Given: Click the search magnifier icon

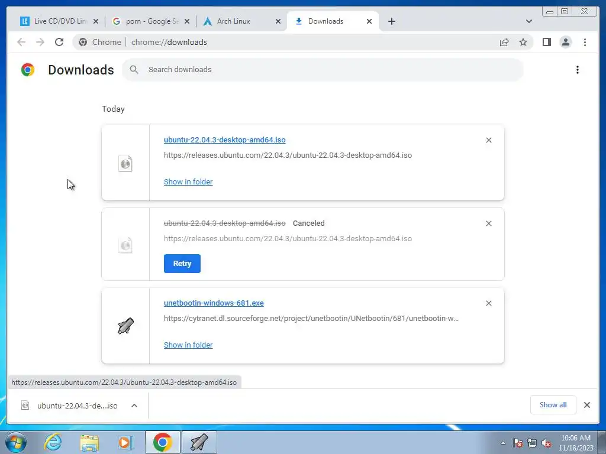Looking at the screenshot, I should click(134, 70).
